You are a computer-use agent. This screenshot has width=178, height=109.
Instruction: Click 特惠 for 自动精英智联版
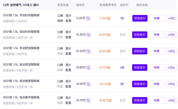coord(156,84)
